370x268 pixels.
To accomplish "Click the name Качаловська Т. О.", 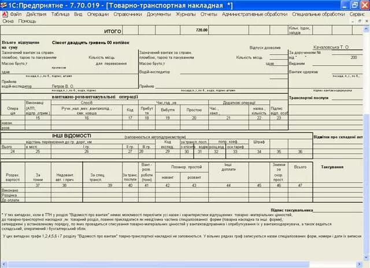I will pos(331,47).
